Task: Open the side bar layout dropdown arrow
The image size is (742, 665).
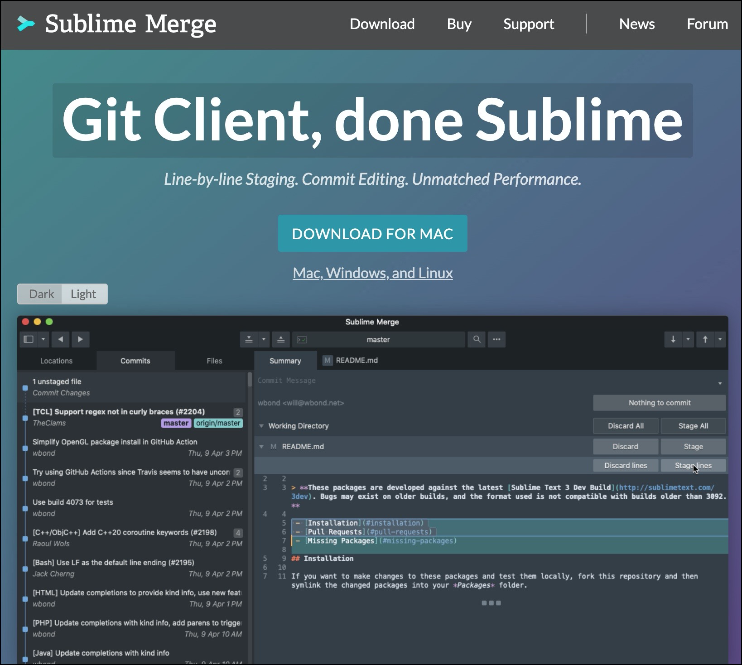Action: [x=43, y=339]
